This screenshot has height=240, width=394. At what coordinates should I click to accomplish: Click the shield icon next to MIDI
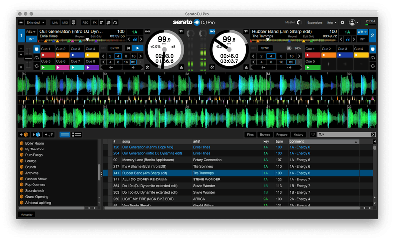[x=73, y=22]
